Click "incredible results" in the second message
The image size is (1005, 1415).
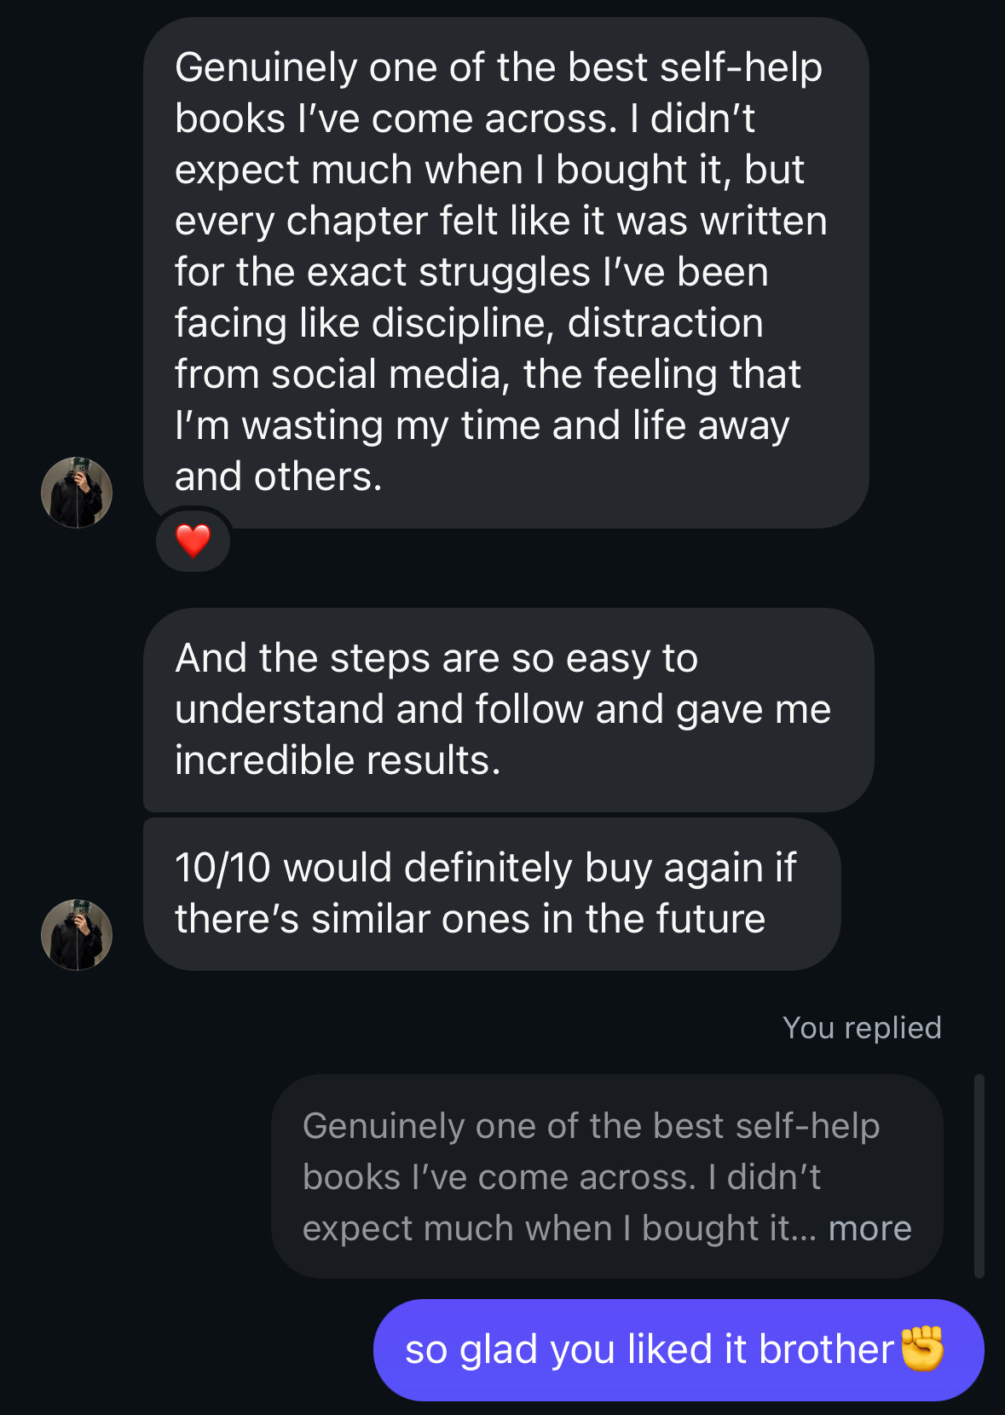pos(338,760)
